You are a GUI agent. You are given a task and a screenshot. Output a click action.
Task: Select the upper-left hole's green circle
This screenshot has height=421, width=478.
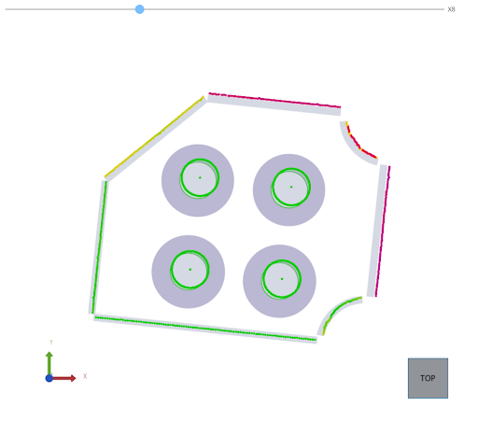pos(200,177)
